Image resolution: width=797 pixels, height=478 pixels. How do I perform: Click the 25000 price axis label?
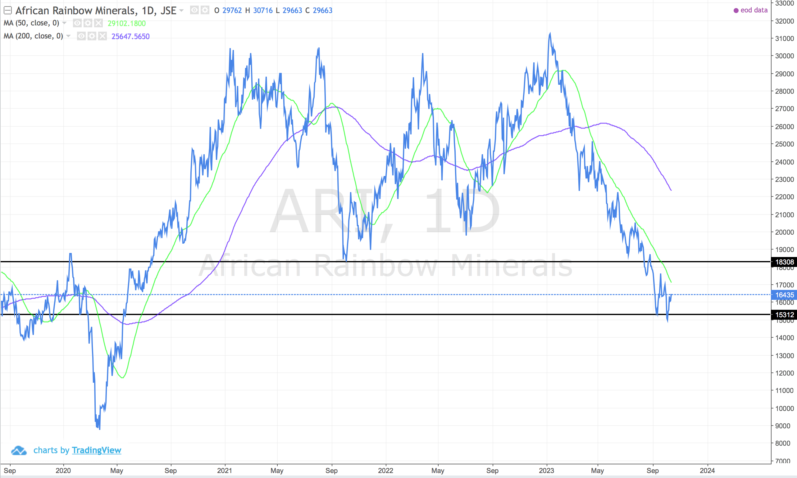click(x=785, y=144)
